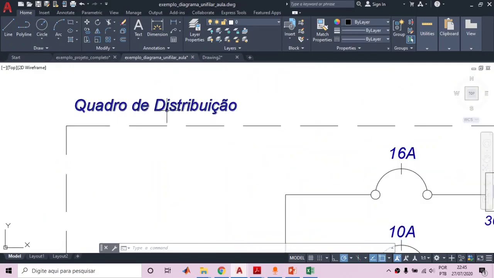Activate the Move tool in Modify
The width and height of the screenshot is (494, 278).
87,22
